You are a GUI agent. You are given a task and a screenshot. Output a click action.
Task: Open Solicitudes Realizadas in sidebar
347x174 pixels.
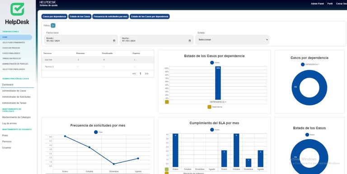14,69
